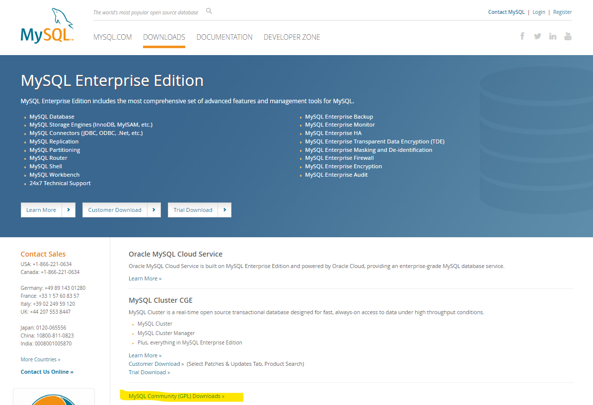Click the MySQL dolphin logo

coord(47,25)
